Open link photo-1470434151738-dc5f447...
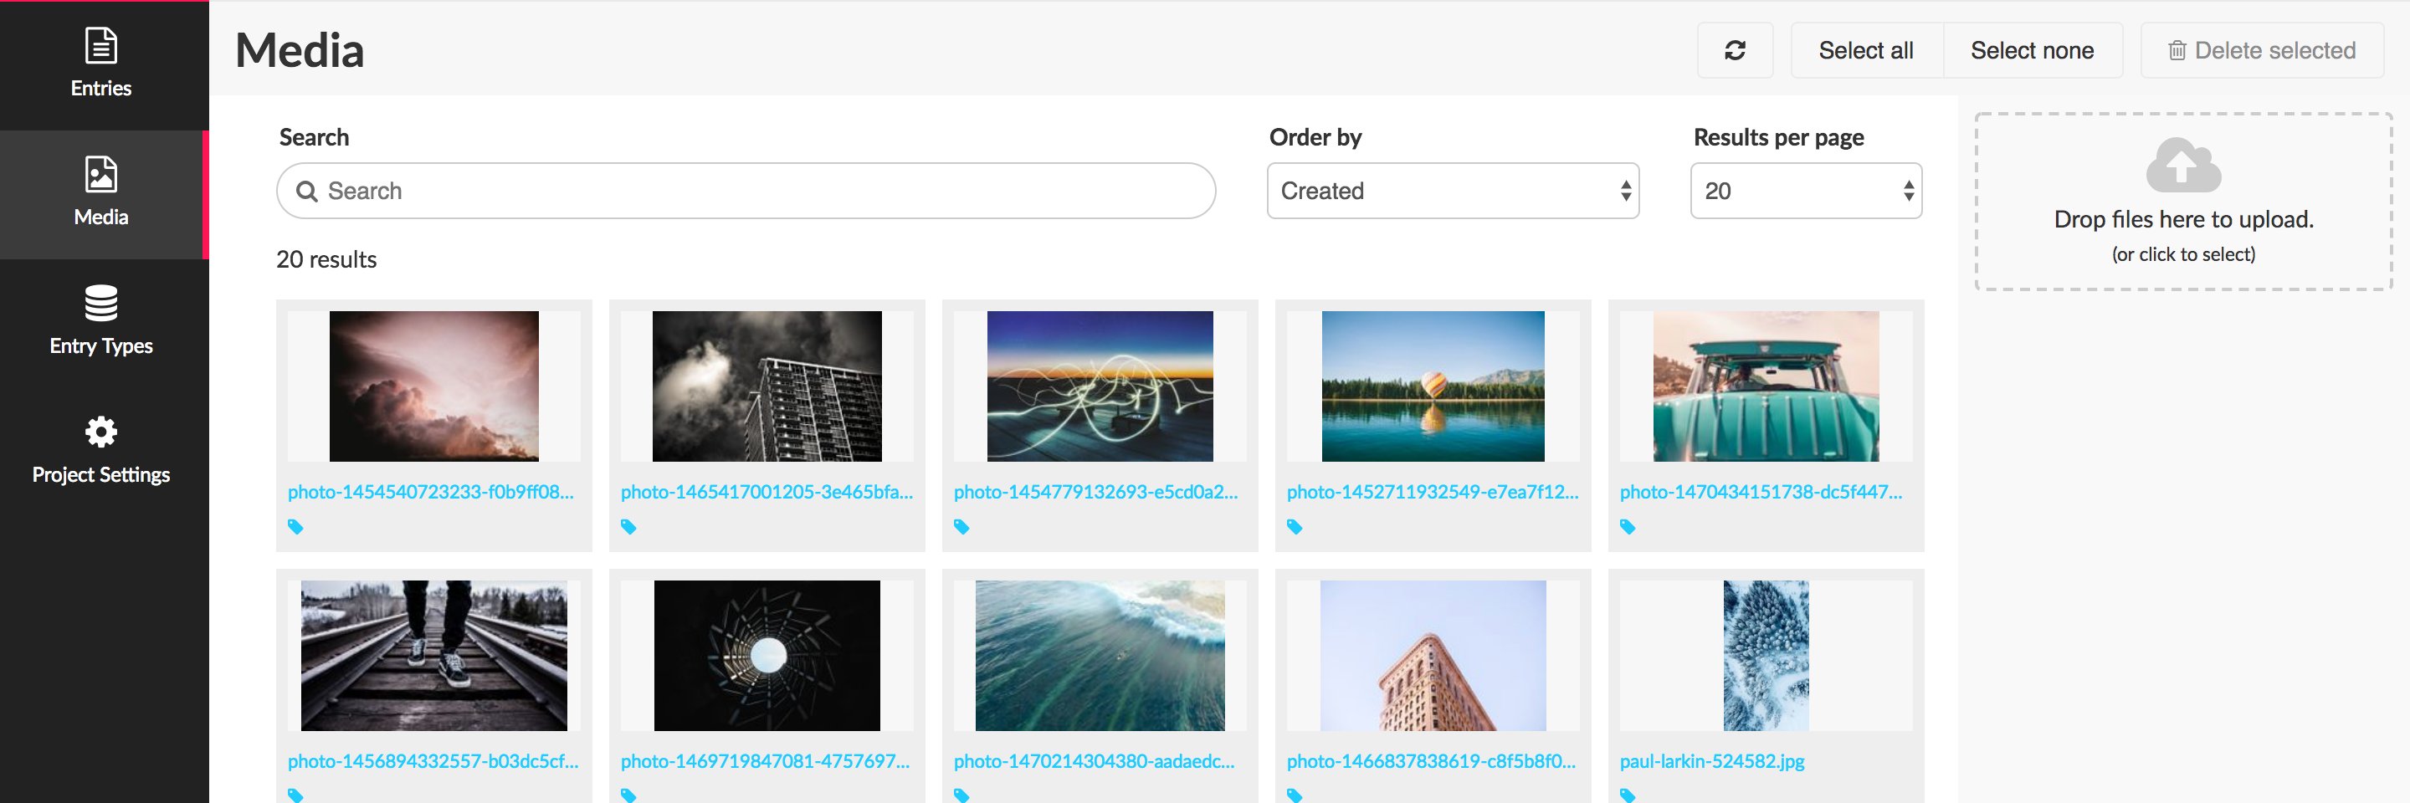 (x=1761, y=492)
